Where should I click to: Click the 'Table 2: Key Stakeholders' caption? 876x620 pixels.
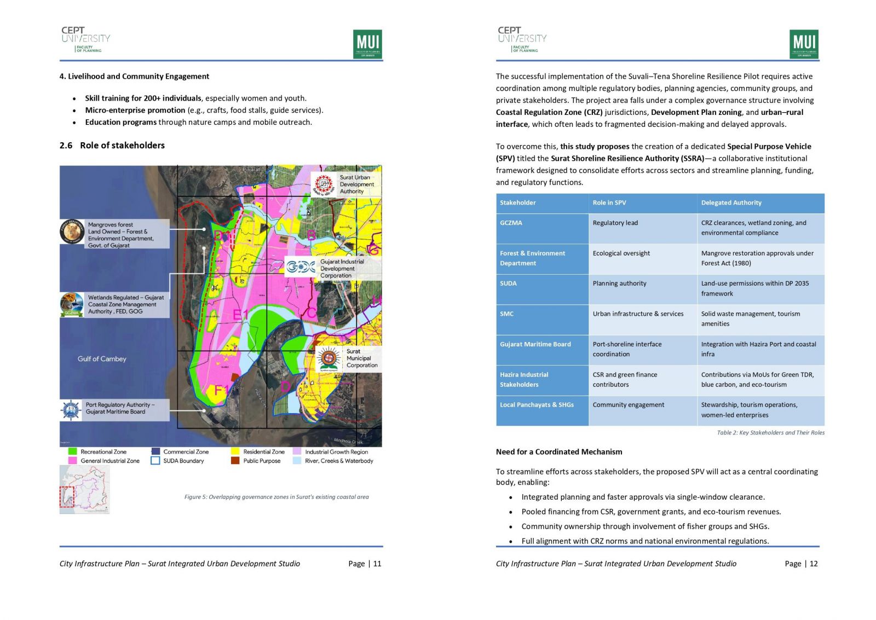coord(770,433)
